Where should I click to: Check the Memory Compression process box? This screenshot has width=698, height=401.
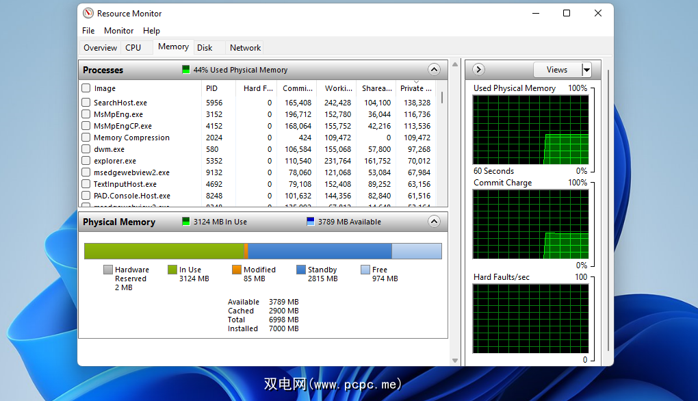tap(86, 137)
